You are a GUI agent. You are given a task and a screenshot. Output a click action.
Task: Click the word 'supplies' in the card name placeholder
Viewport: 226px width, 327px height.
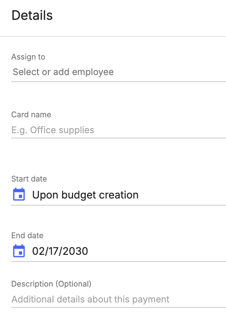(76, 130)
